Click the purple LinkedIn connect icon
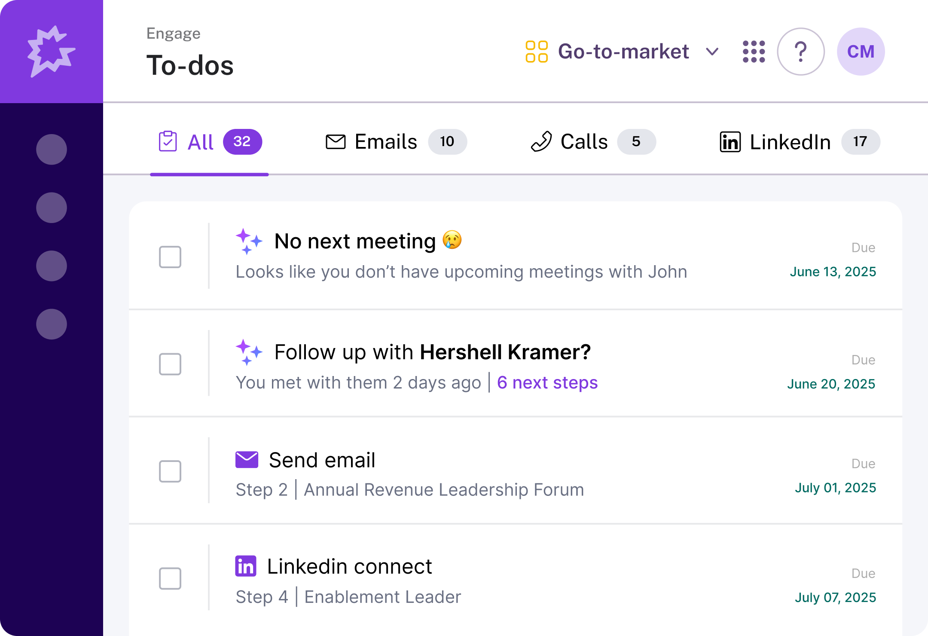The height and width of the screenshot is (636, 928). click(x=246, y=566)
